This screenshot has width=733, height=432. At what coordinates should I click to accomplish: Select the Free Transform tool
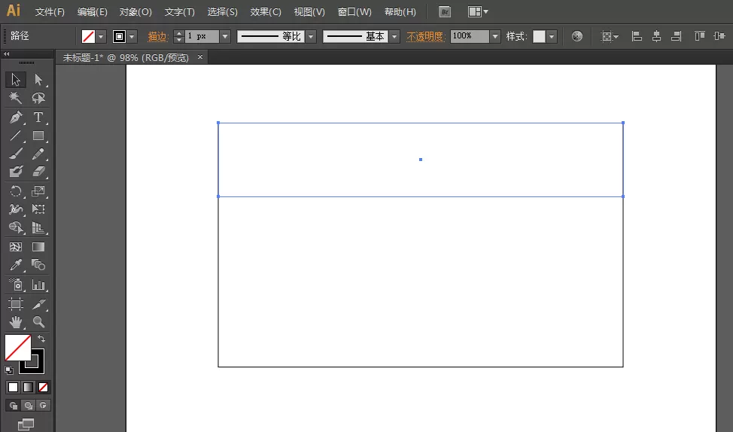coord(38,209)
